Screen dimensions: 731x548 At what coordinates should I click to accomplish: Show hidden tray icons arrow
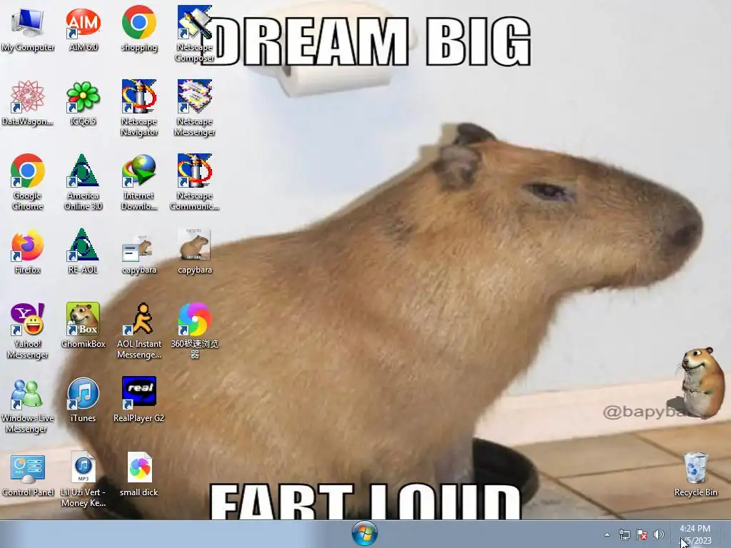tap(607, 534)
